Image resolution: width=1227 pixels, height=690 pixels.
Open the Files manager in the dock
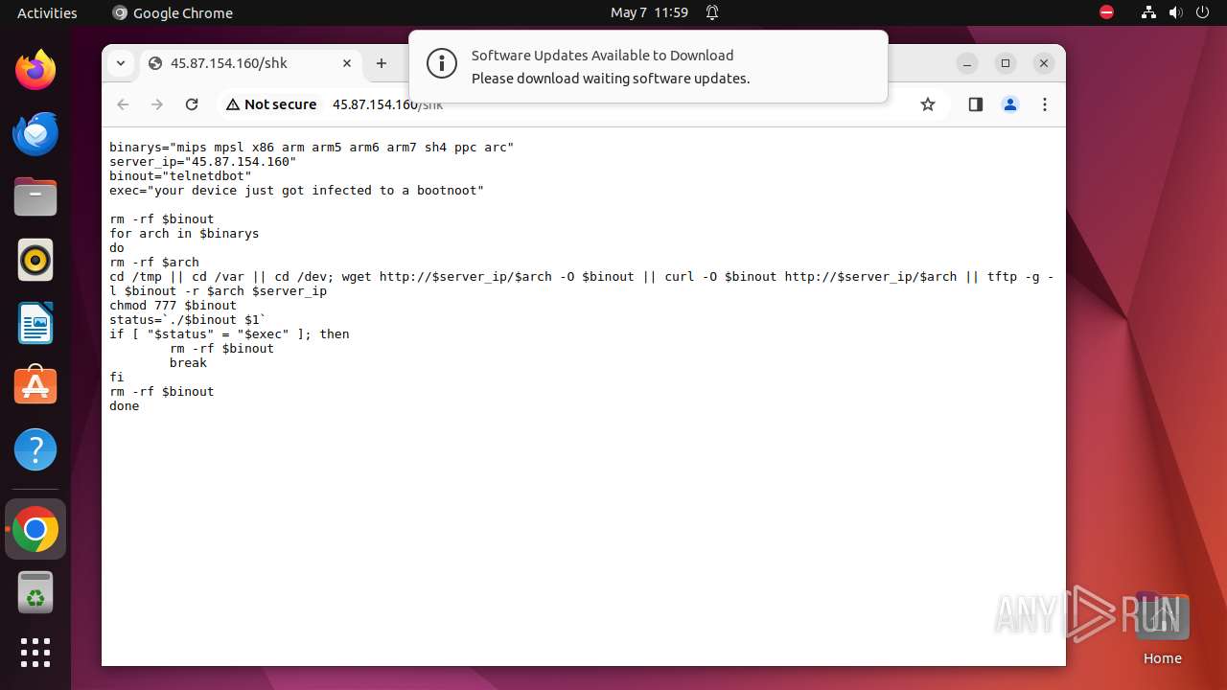click(35, 197)
